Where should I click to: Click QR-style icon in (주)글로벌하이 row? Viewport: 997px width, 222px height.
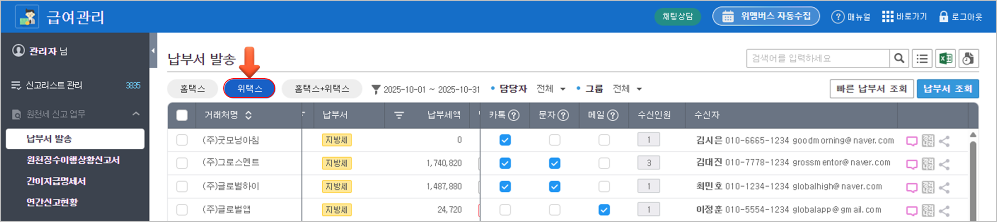928,187
